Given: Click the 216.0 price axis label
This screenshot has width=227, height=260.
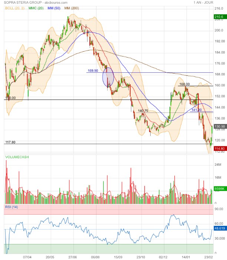Looking at the screenshot, I should 219,9.
